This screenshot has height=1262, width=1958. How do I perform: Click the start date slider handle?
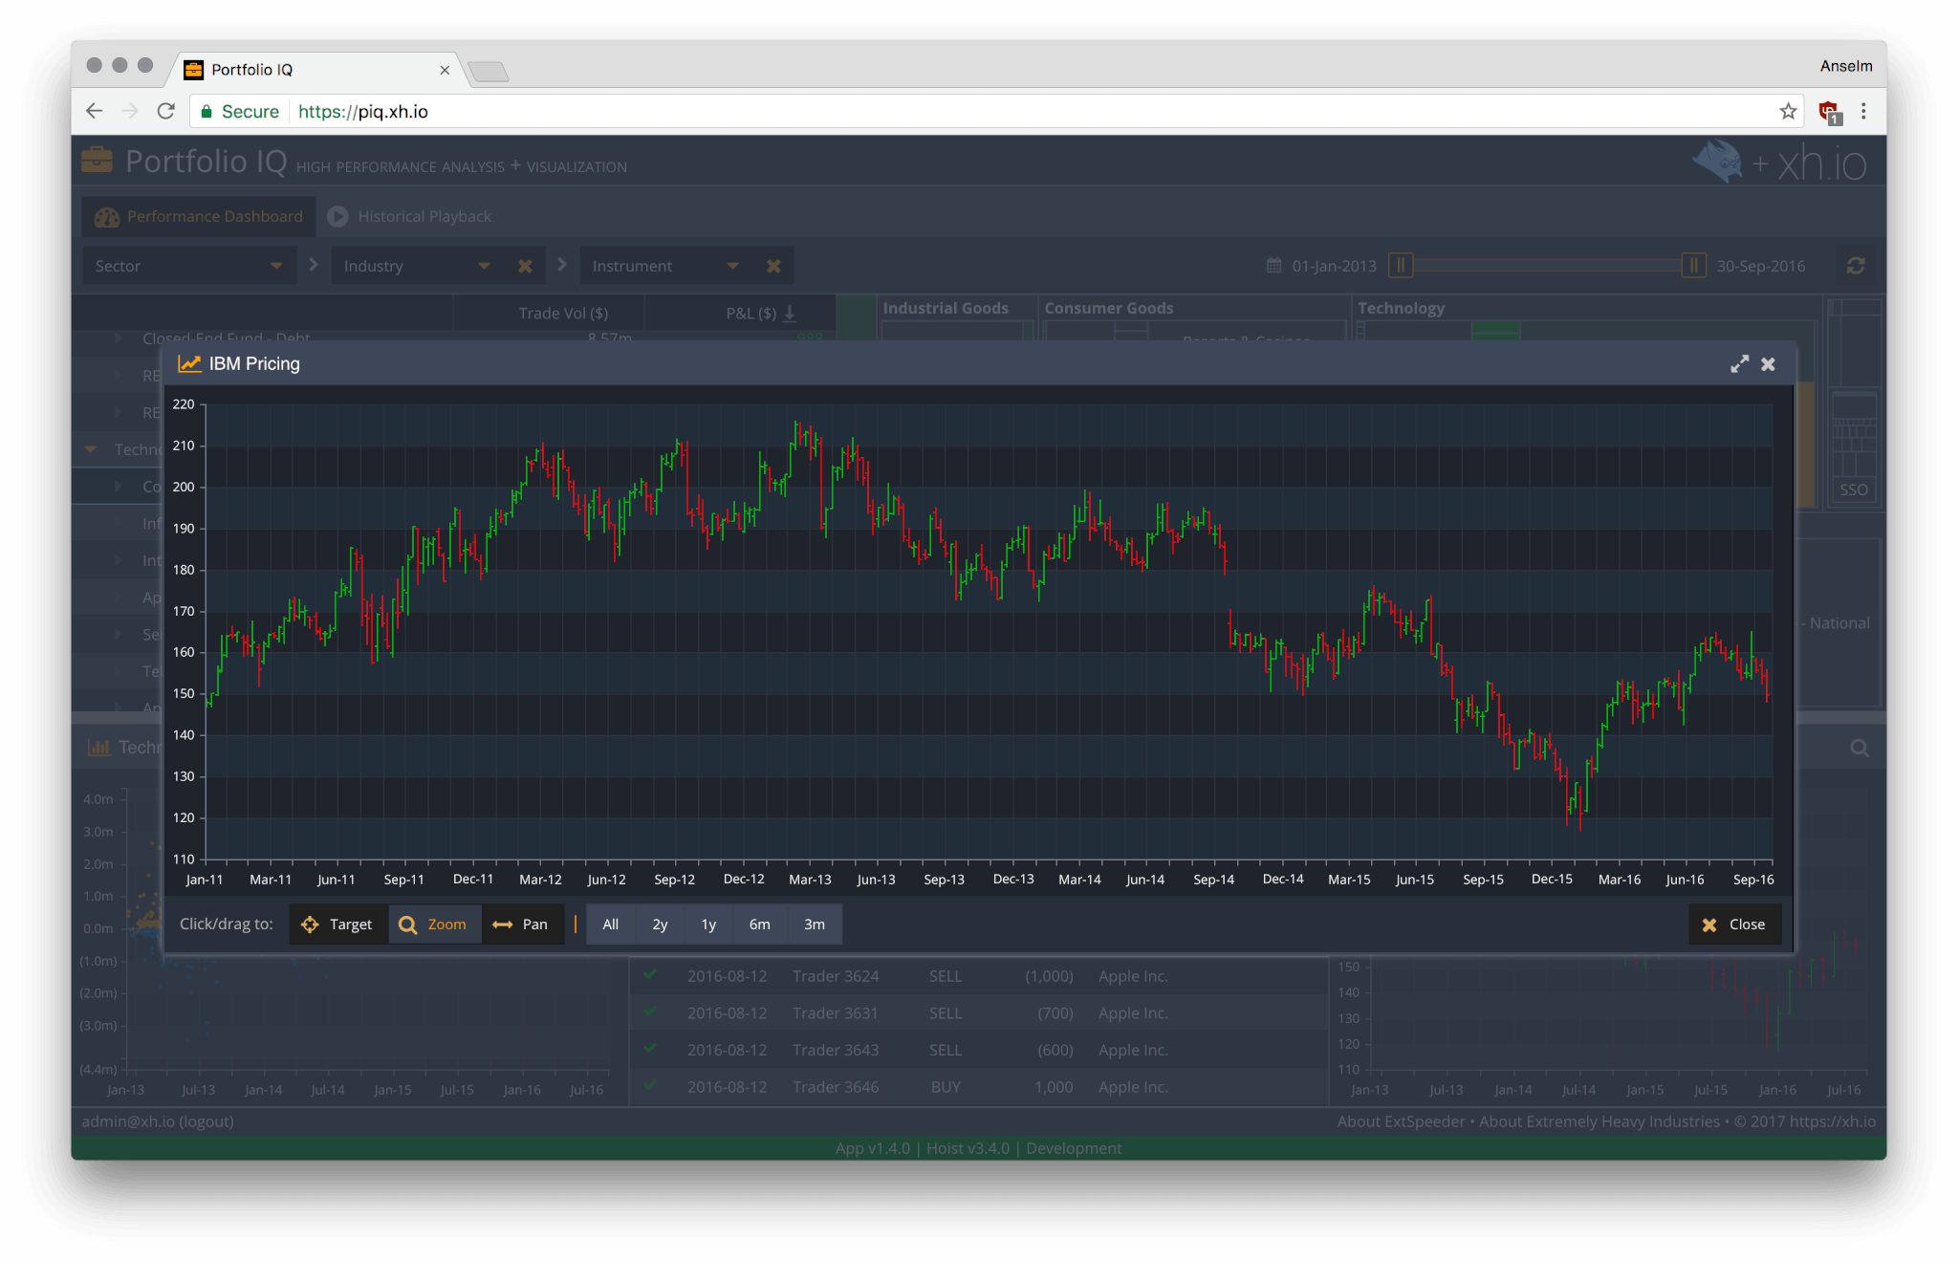[1401, 265]
